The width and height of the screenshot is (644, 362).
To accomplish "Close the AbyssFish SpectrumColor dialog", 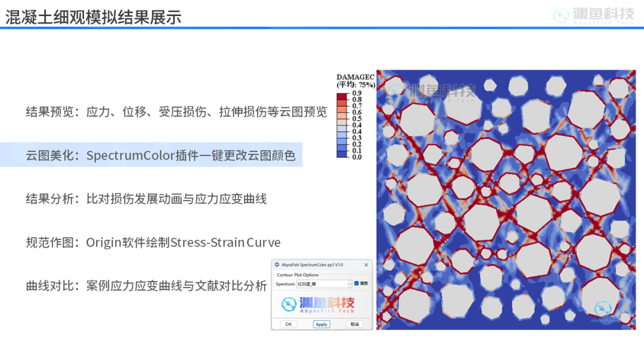I will 366,265.
